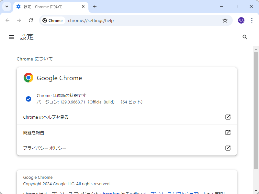Click the site info icon in address bar

[53, 20]
